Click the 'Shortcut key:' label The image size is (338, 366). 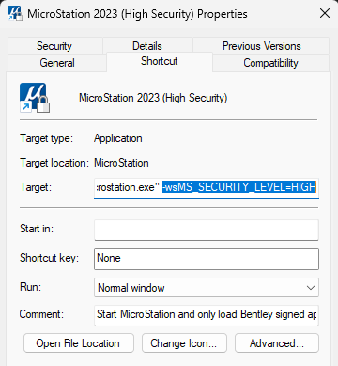point(49,258)
